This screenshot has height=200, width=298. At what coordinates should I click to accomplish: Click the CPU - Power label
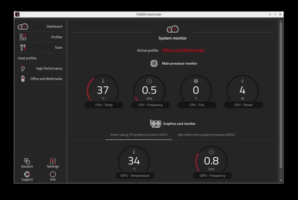[243, 105]
